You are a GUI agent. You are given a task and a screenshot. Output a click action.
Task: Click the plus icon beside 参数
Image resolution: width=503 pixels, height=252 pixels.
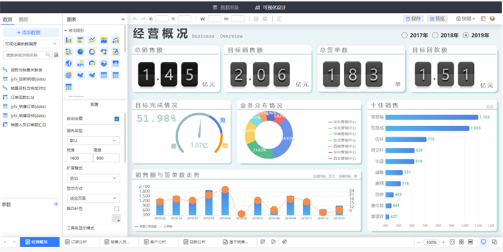56,204
